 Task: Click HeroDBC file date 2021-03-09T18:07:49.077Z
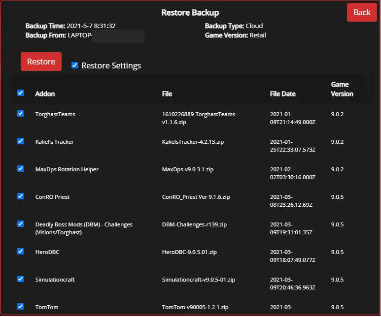(x=293, y=256)
